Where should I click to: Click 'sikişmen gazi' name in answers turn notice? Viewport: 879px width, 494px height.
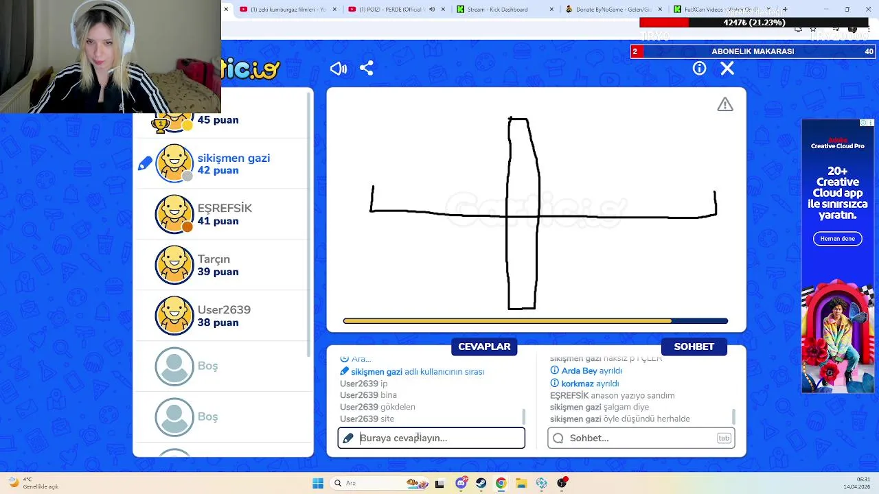[376, 372]
